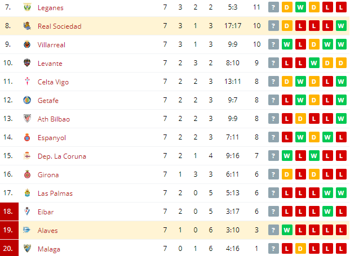Image resolution: width=350 pixels, height=256 pixels.
Task: Open the Dep. La Coruna team link
Action: coord(62,156)
